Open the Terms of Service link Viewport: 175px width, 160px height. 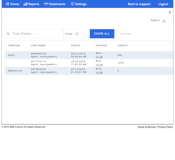146,127
